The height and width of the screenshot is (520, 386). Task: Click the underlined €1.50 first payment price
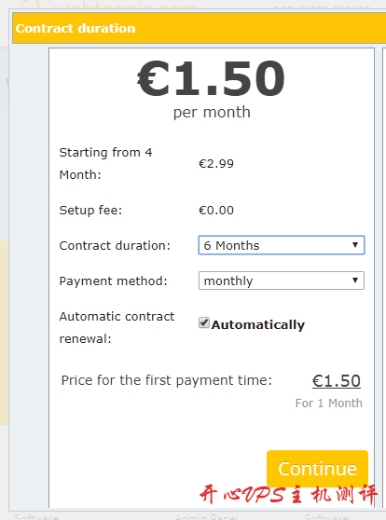pyautogui.click(x=337, y=381)
